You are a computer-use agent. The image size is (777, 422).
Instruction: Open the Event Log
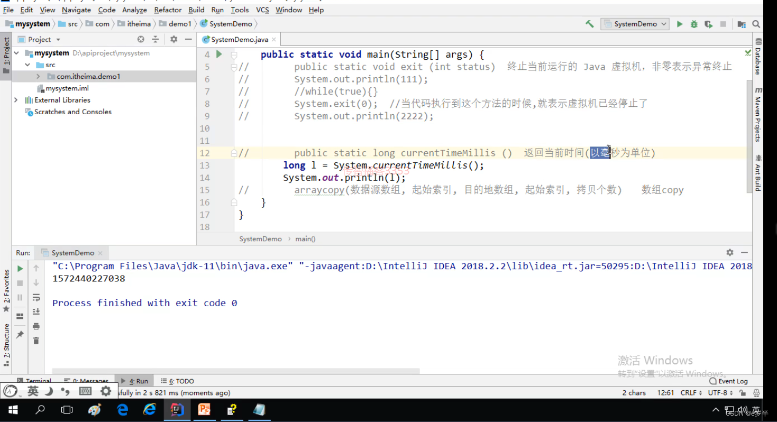click(732, 381)
